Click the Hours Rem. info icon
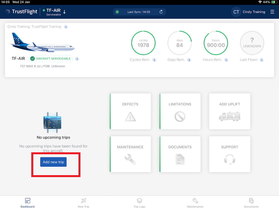This screenshot has height=208, width=279. pyautogui.click(x=226, y=60)
